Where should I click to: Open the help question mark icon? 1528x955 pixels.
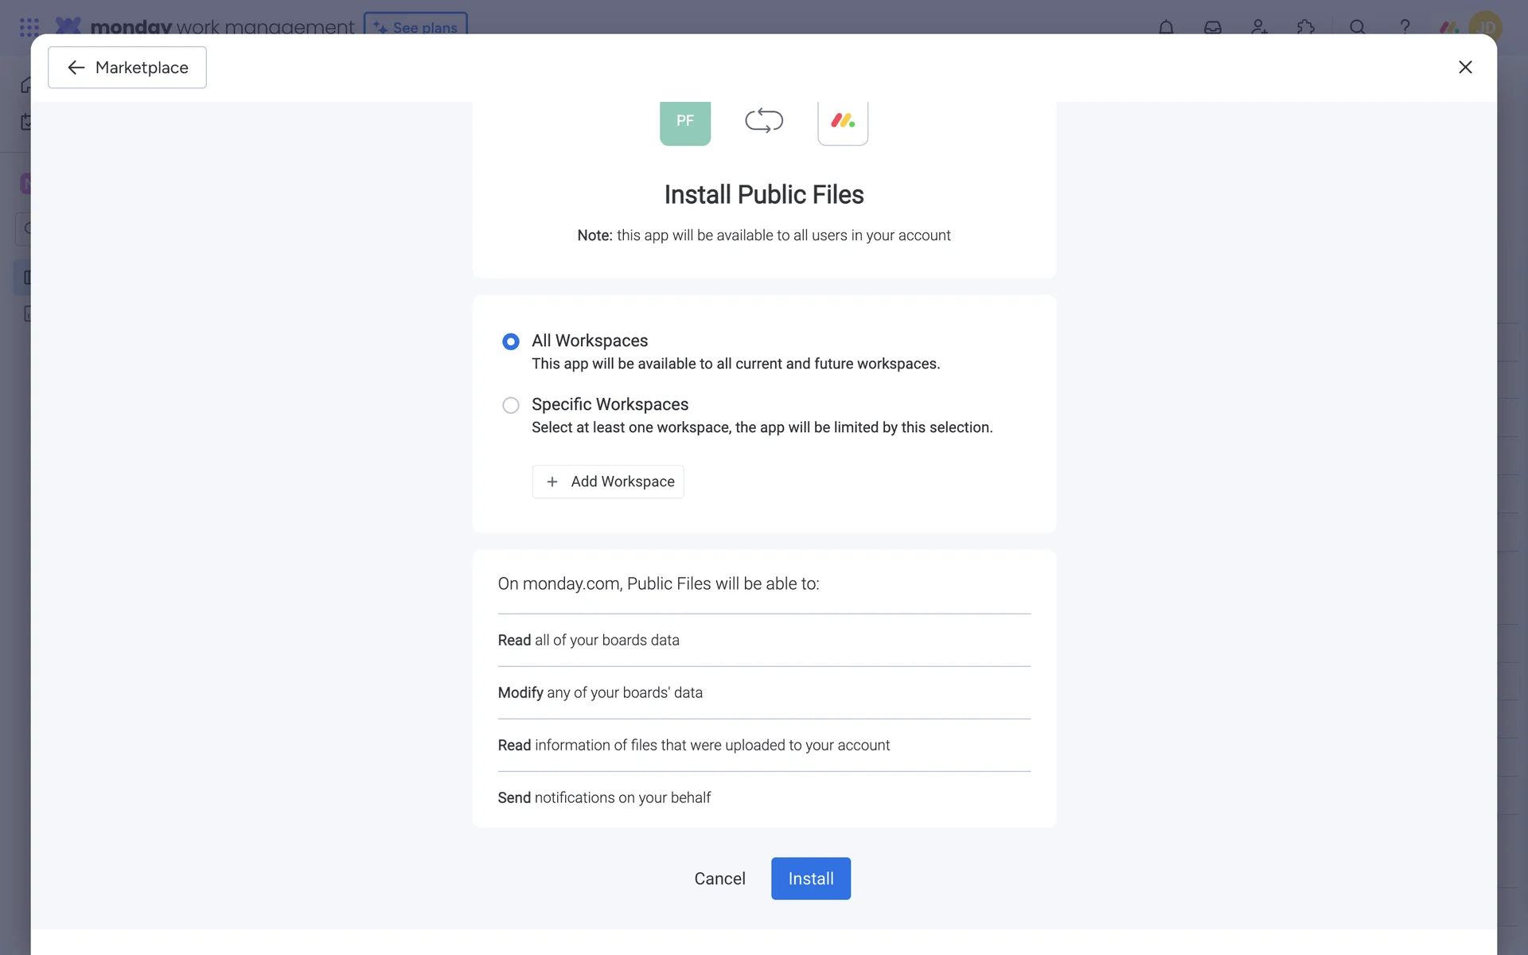pyautogui.click(x=1405, y=27)
